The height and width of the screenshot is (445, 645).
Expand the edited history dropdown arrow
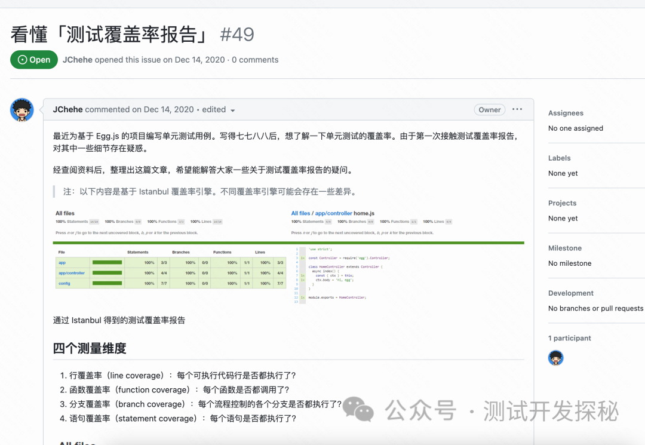coord(233,111)
